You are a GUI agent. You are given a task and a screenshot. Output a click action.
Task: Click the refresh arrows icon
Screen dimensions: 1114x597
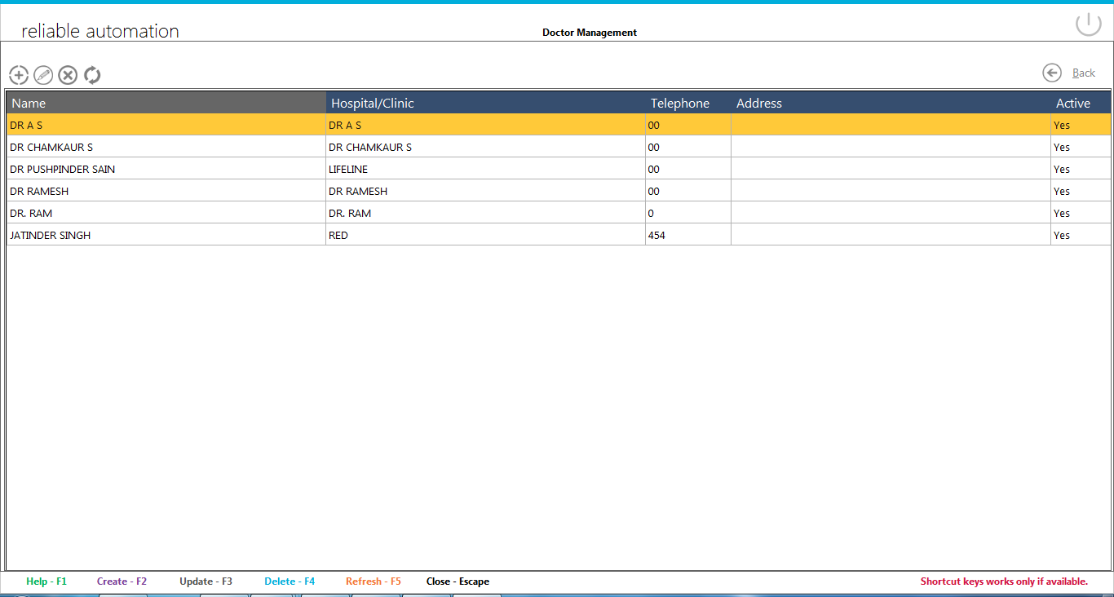coord(92,75)
